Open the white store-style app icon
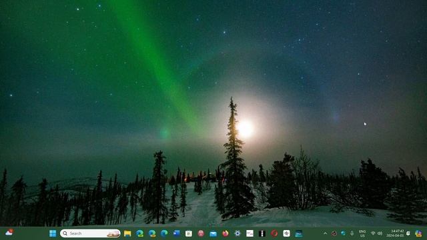 pyautogui.click(x=189, y=233)
